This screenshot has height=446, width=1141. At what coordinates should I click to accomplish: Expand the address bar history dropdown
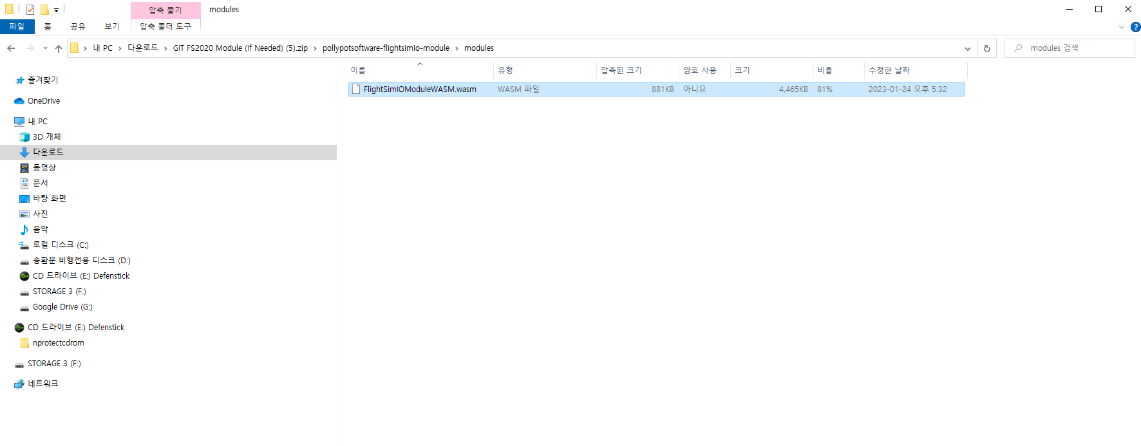[x=967, y=48]
